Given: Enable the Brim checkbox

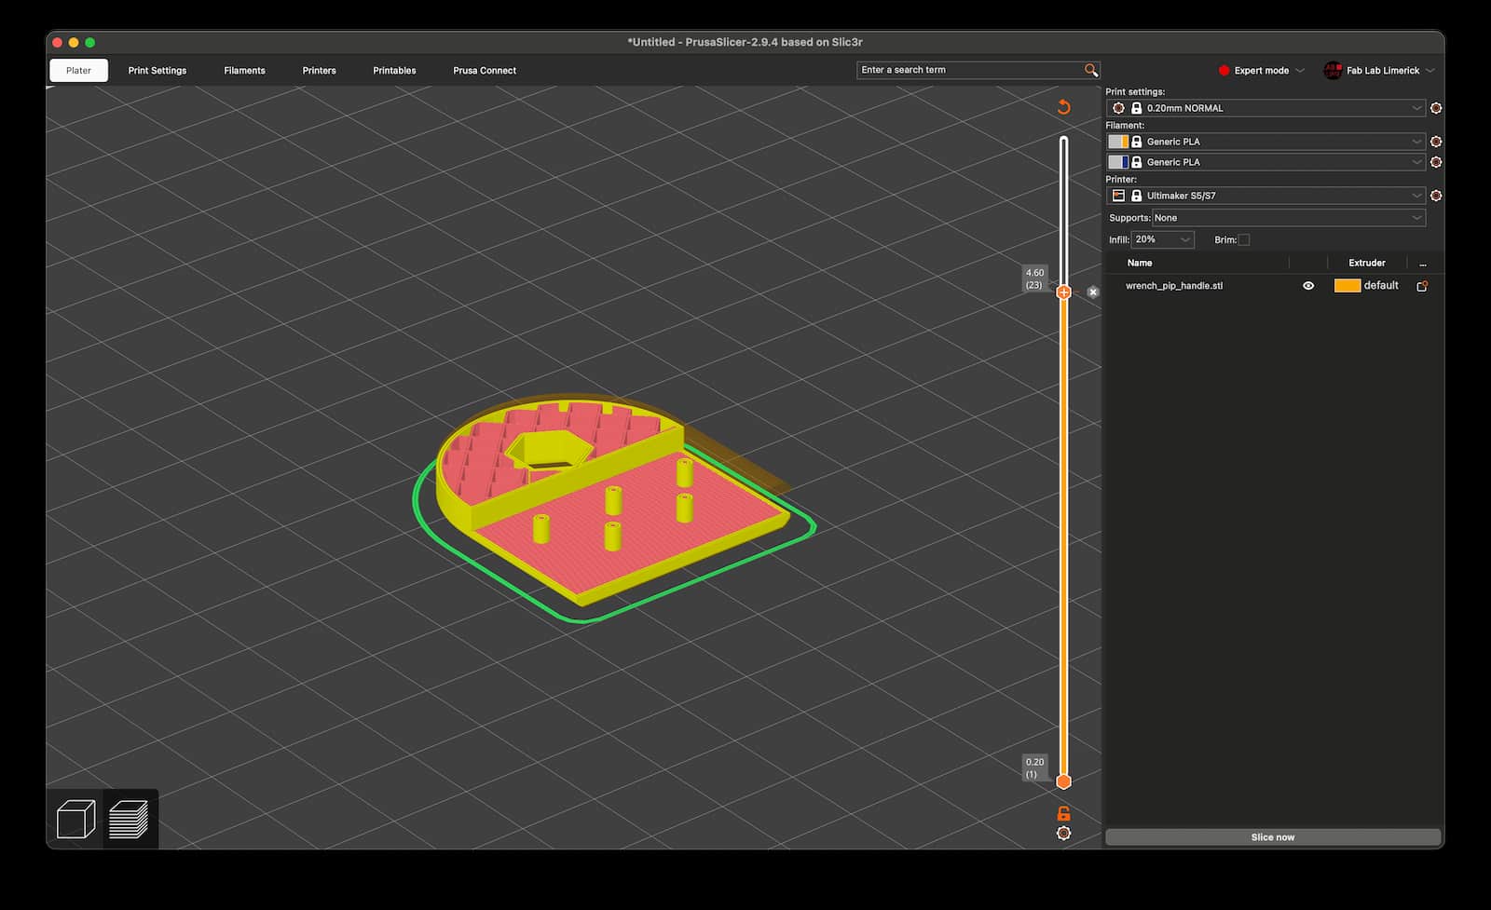Looking at the screenshot, I should tap(1244, 240).
